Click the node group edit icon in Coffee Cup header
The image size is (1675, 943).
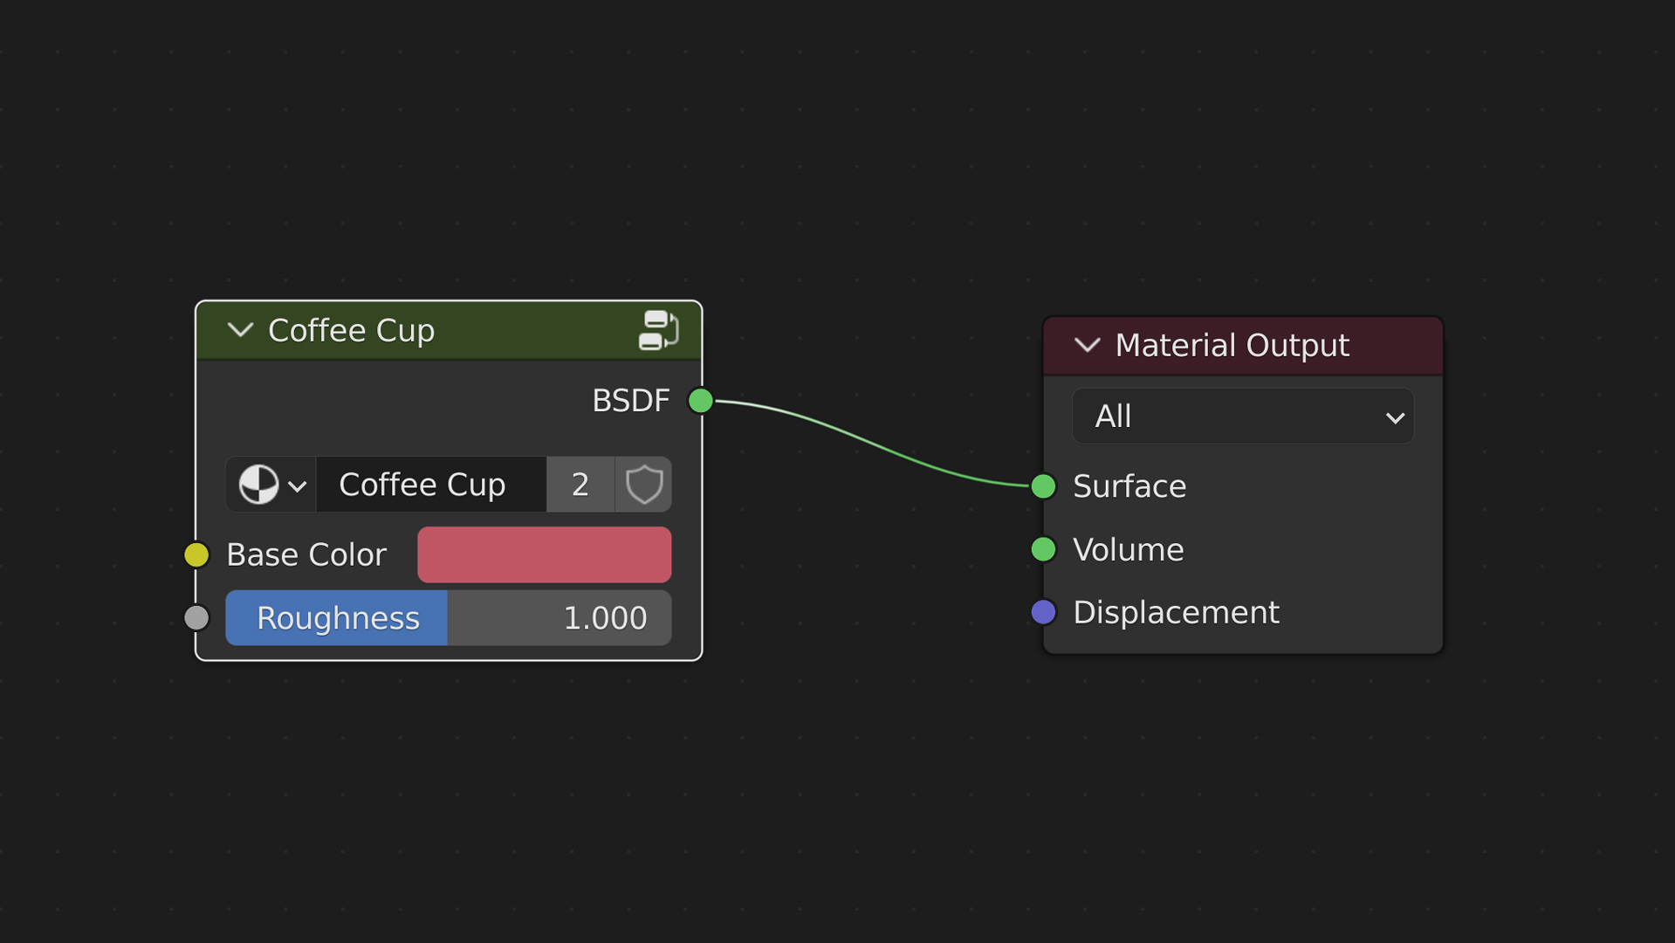(x=658, y=330)
